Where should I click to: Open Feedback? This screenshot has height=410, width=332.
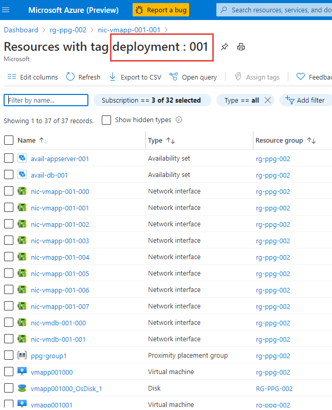[x=313, y=77]
